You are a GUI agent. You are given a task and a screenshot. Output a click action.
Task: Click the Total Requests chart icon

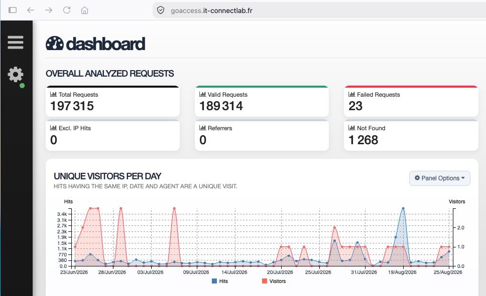(53, 94)
